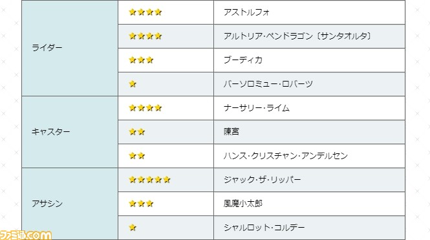
Task: Click the four stars next to ナーサリー・ライム
Action: [145, 108]
